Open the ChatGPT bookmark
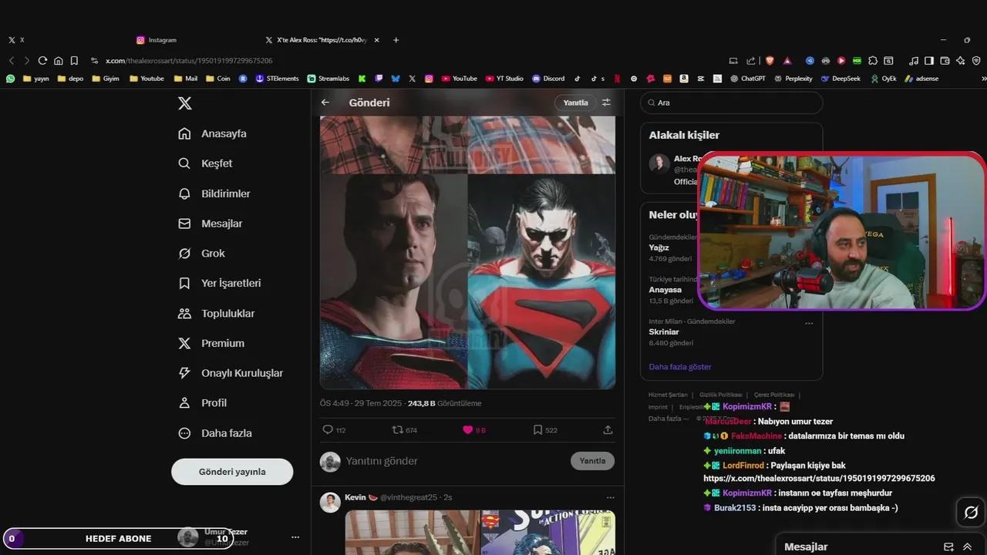Viewport: 987px width, 555px height. [x=747, y=79]
